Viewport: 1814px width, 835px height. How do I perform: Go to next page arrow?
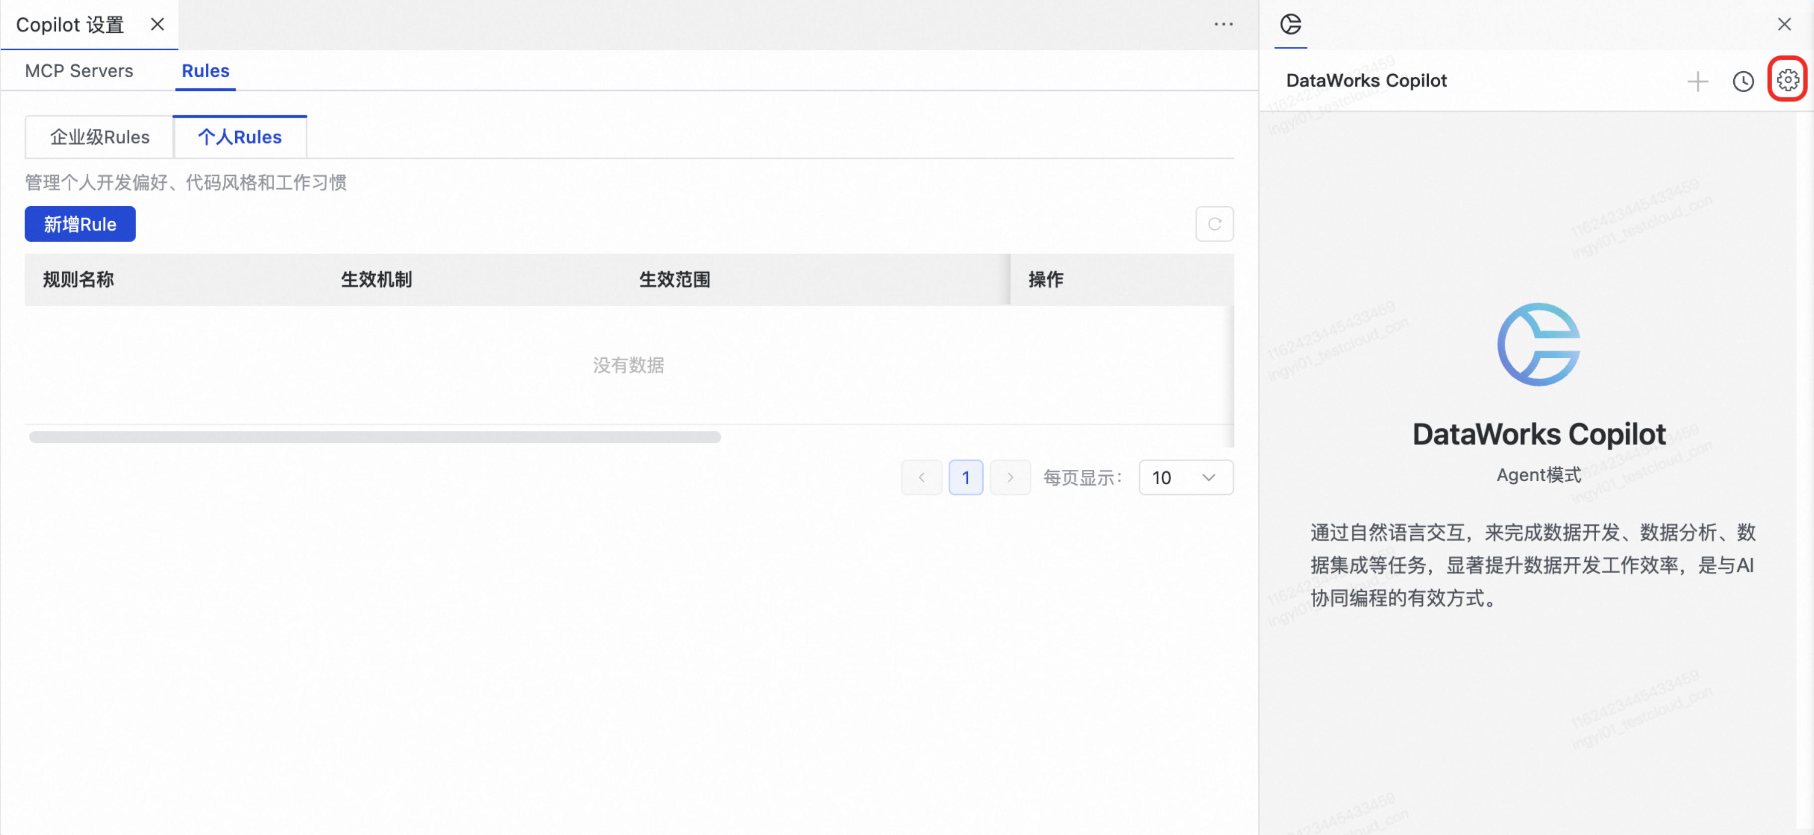click(1010, 477)
